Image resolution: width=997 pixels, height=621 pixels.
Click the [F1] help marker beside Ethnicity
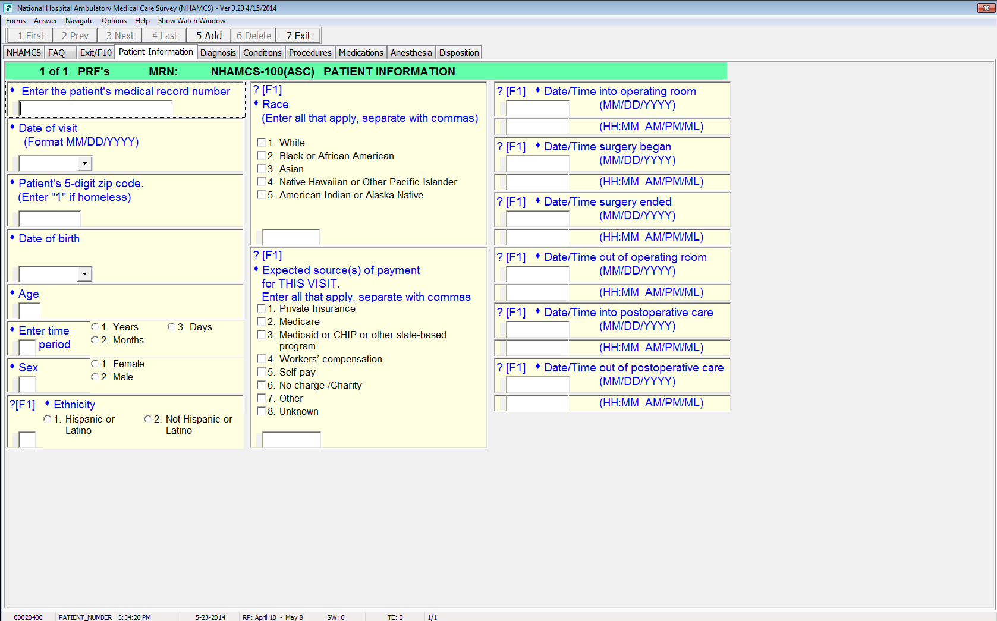[x=22, y=405]
